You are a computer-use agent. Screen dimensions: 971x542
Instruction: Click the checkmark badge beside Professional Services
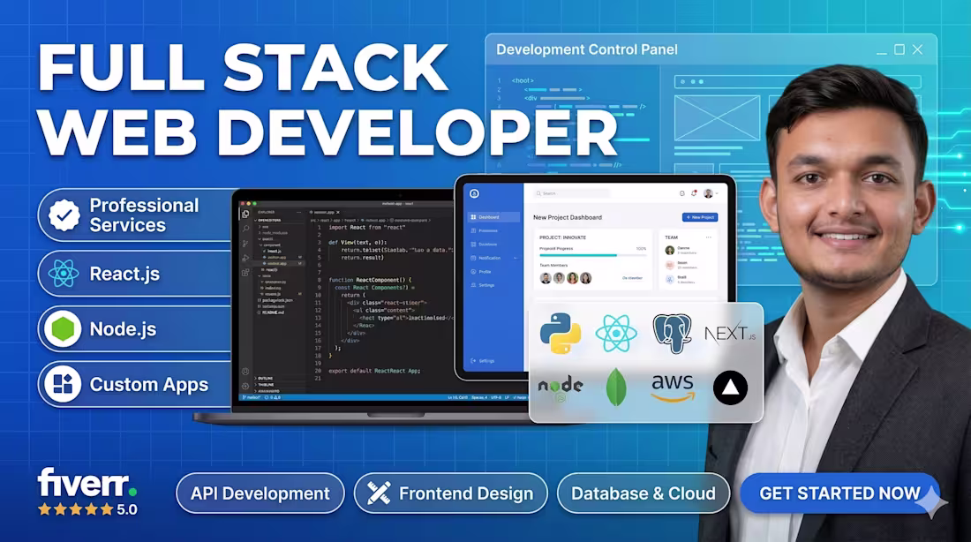tap(64, 215)
